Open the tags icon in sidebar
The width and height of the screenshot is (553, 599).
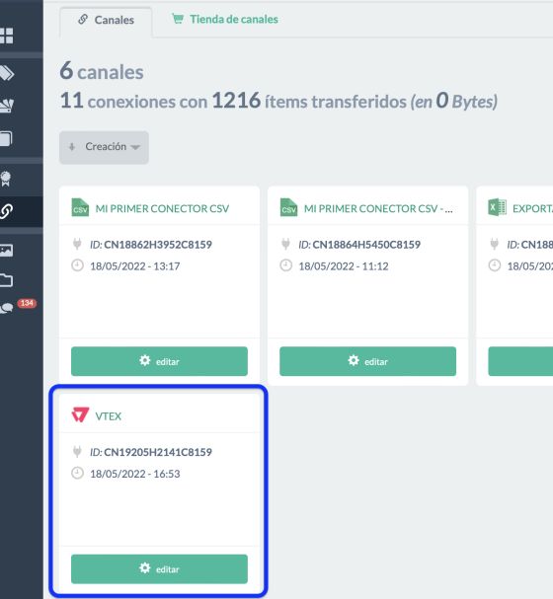click(x=7, y=73)
